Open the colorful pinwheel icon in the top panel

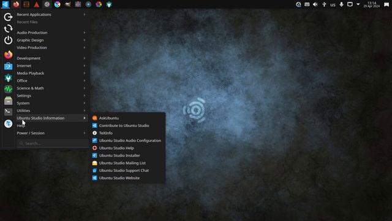tap(99, 4)
